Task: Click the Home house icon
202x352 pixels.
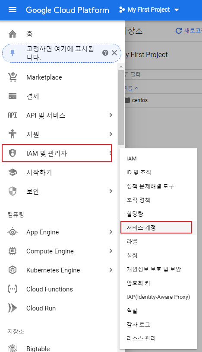Action: tap(13, 34)
